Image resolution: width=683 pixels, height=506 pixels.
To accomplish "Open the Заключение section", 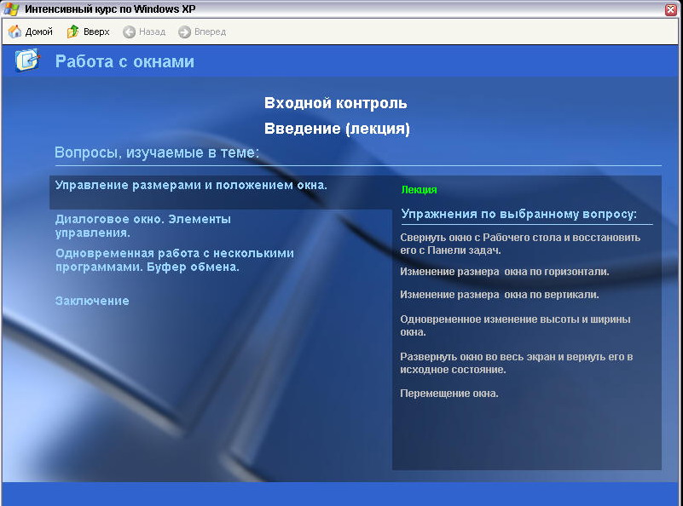I will point(92,301).
